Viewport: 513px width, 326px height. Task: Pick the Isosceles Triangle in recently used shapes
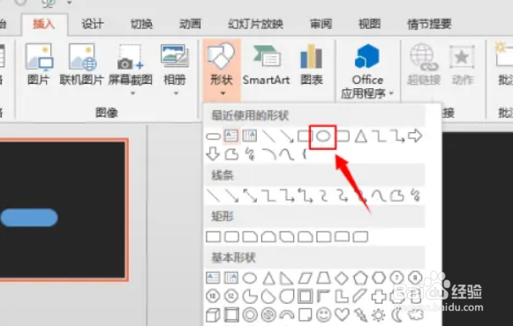[x=361, y=136]
